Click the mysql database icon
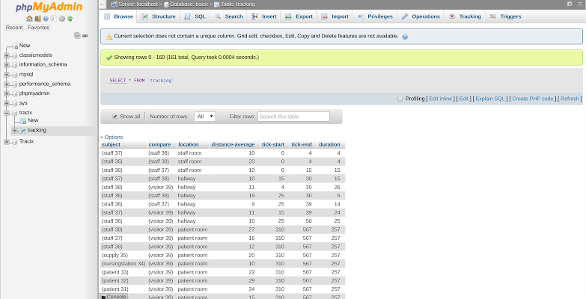The height and width of the screenshot is (299, 586). pos(15,74)
